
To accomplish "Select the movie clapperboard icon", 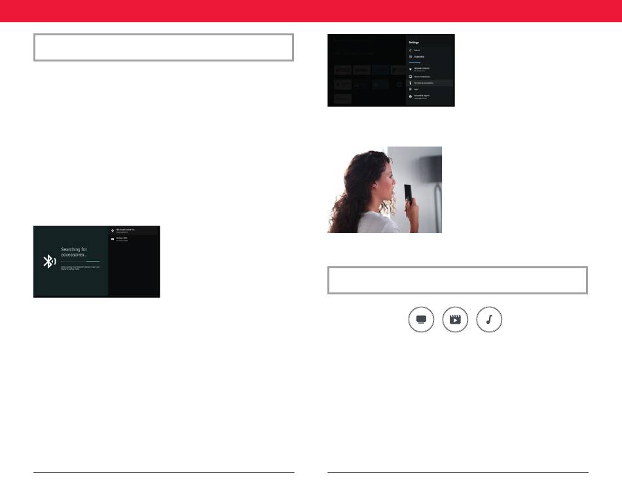I will [456, 321].
